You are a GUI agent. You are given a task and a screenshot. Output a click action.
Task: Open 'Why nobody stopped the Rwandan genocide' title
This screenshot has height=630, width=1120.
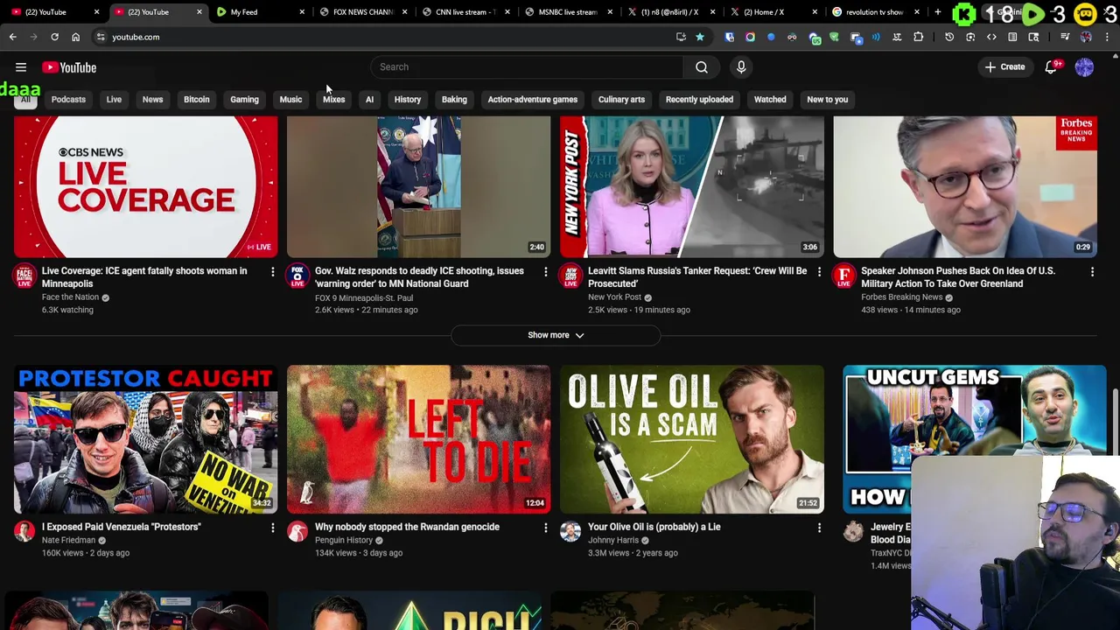point(407,527)
